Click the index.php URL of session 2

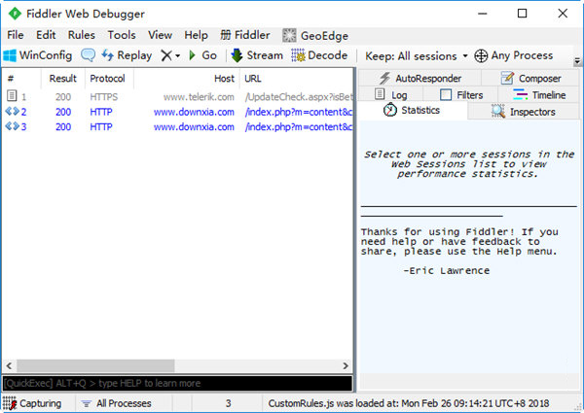coord(299,112)
